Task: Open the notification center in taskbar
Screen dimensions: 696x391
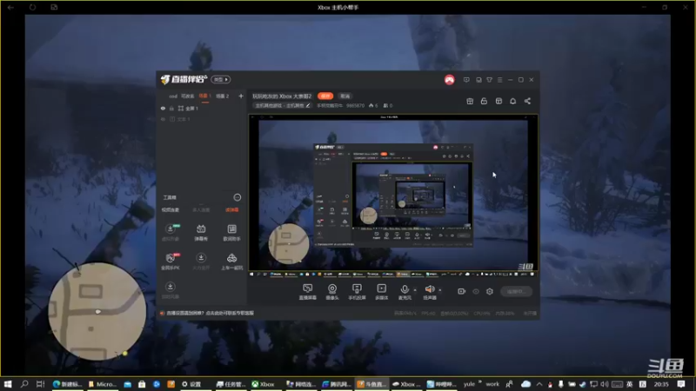Action: click(x=681, y=384)
